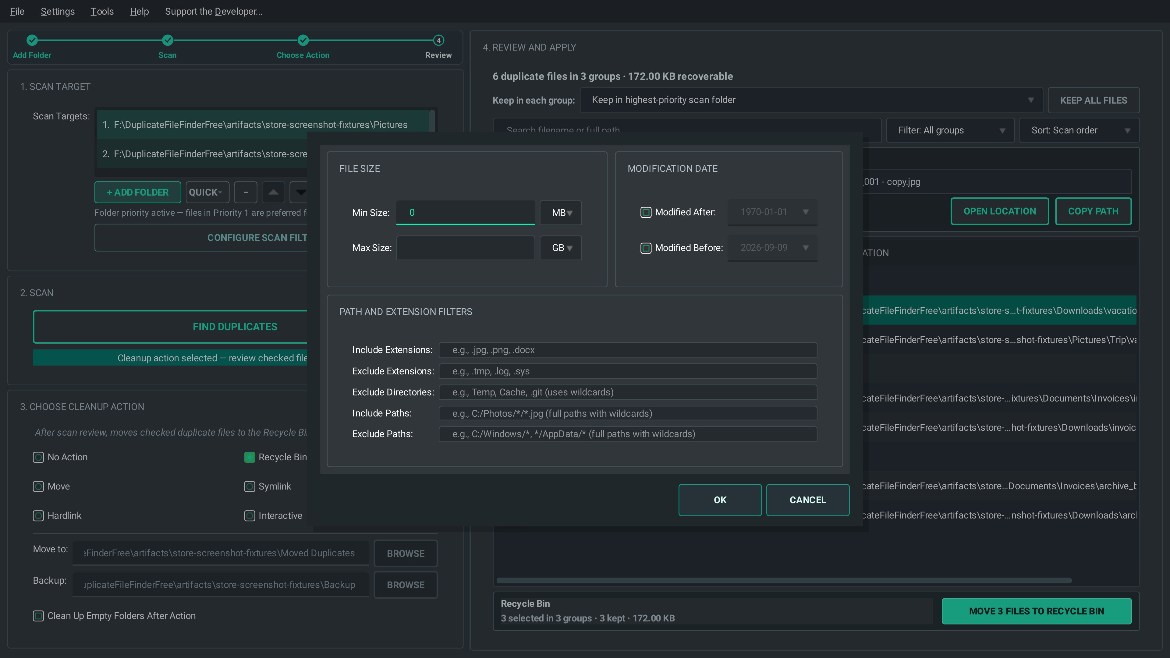Expand the Keep in each group dropdown
This screenshot has width=1170, height=658.
coord(811,100)
